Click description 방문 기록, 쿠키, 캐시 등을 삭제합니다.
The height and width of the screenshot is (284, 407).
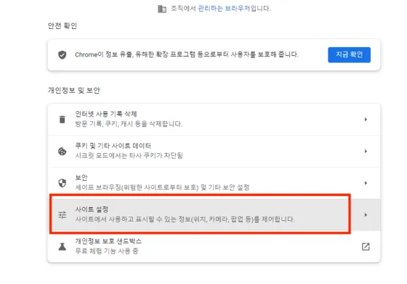(129, 124)
